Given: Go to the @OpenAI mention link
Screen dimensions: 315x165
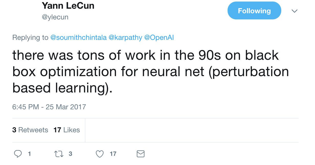Looking at the screenshot, I should (x=159, y=38).
